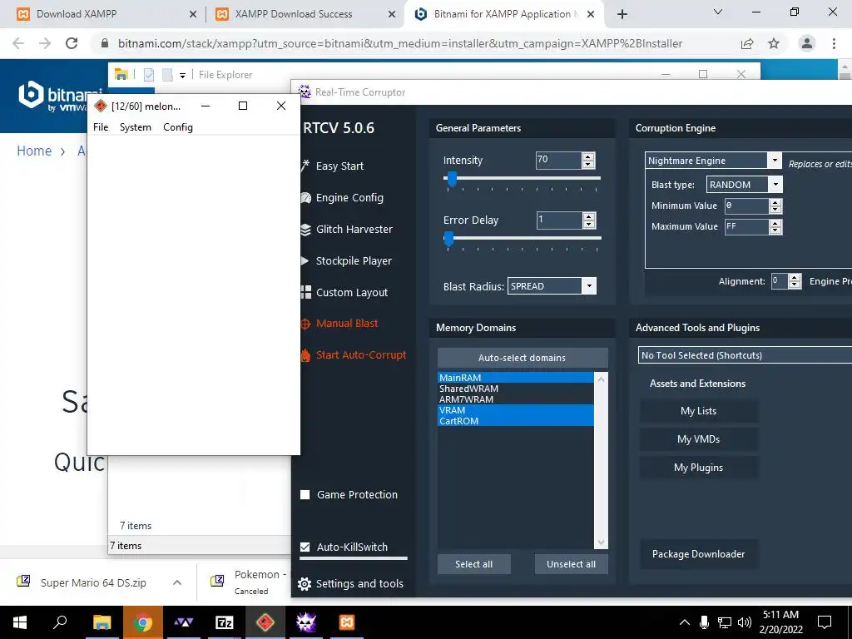This screenshot has height=639, width=852.
Task: Open melonDS File menu
Action: (101, 127)
